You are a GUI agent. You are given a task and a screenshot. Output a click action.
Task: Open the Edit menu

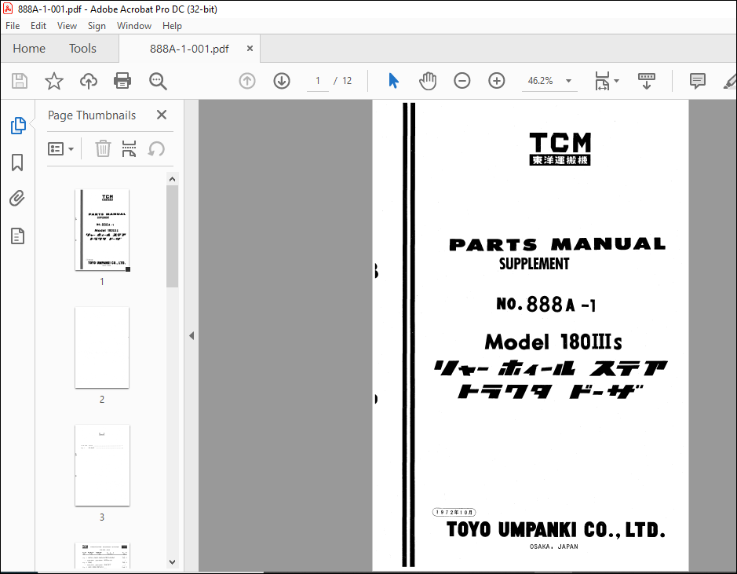click(x=38, y=26)
